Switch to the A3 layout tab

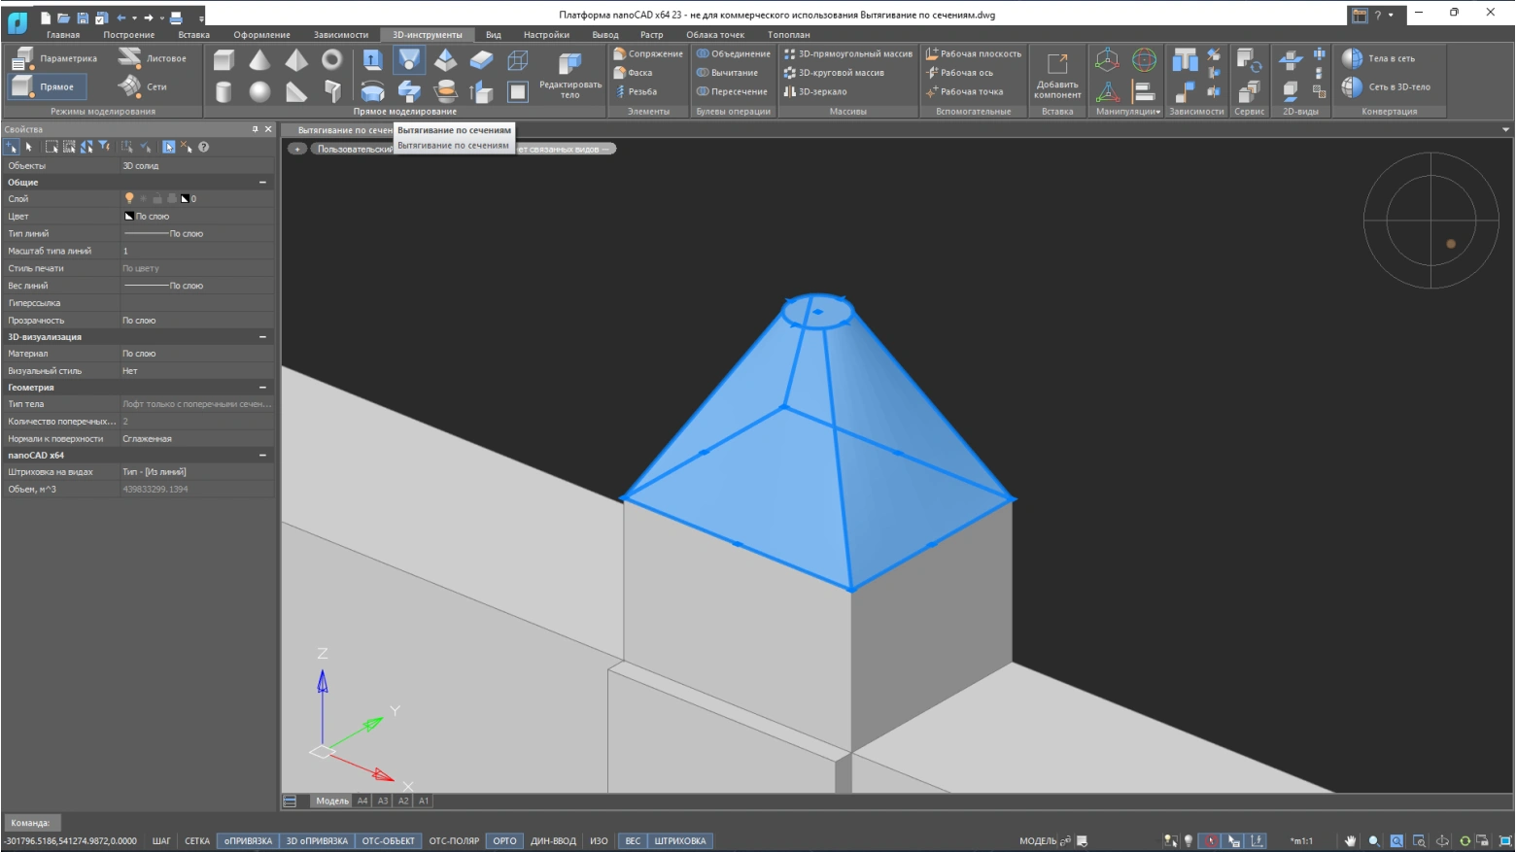(383, 801)
